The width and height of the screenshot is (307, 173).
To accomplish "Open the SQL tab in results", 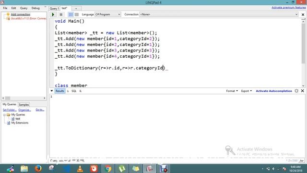I will coord(74,91).
